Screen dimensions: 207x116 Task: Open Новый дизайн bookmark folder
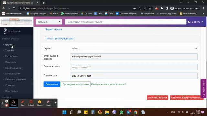pyautogui.click(x=188, y=14)
